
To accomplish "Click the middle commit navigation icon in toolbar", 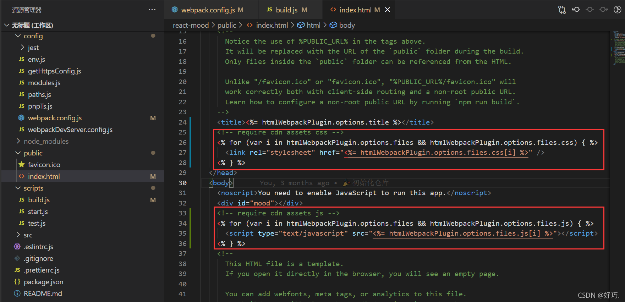I will [590, 10].
